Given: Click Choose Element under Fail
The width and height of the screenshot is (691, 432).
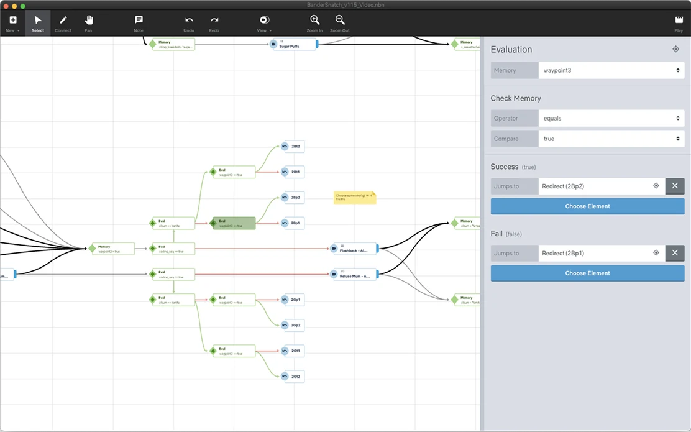Looking at the screenshot, I should [x=587, y=273].
